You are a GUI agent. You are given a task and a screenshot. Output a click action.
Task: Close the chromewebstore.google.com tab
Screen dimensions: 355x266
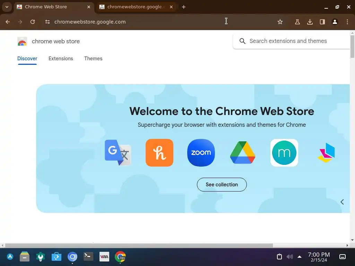171,7
